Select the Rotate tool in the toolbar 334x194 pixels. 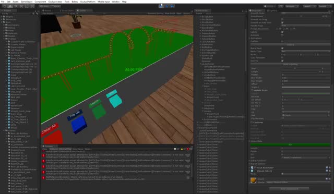coord(16,6)
